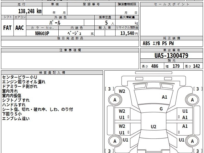Viewport: 204px width, 153px height.
Task: Click the upper-left wheel circle marked A
Action: pos(115,100)
